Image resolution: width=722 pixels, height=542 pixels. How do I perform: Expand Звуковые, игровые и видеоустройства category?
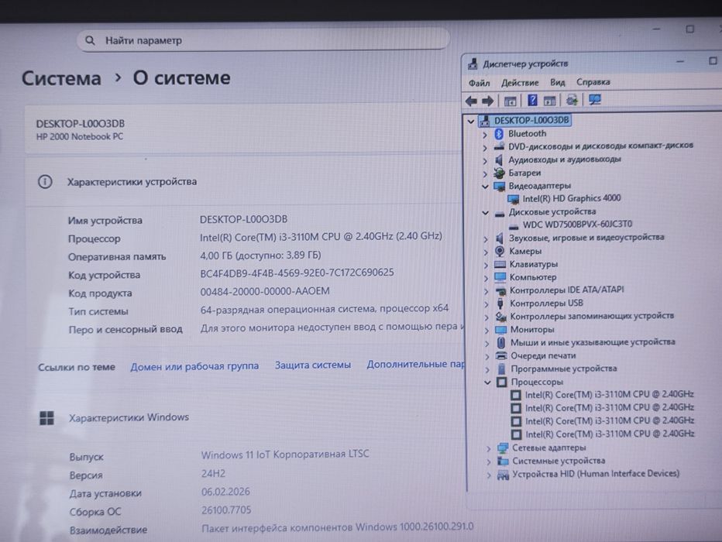485,239
